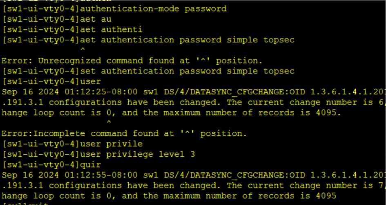Click the 'user privilege level 3' command line
The image size is (386, 205).
pyautogui.click(x=98, y=154)
